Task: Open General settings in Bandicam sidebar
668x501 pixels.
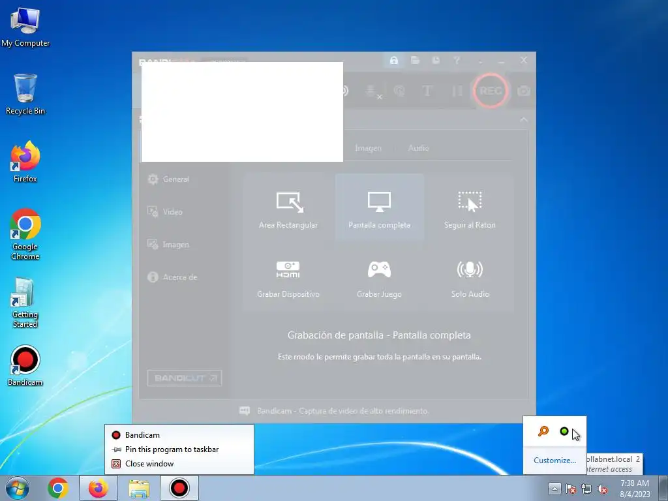Action: (x=168, y=179)
